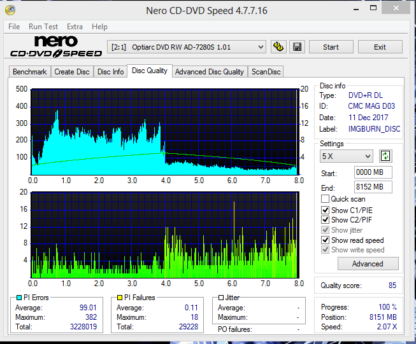416x344 pixels.
Task: Click the Quality score value 85
Action: click(392, 286)
